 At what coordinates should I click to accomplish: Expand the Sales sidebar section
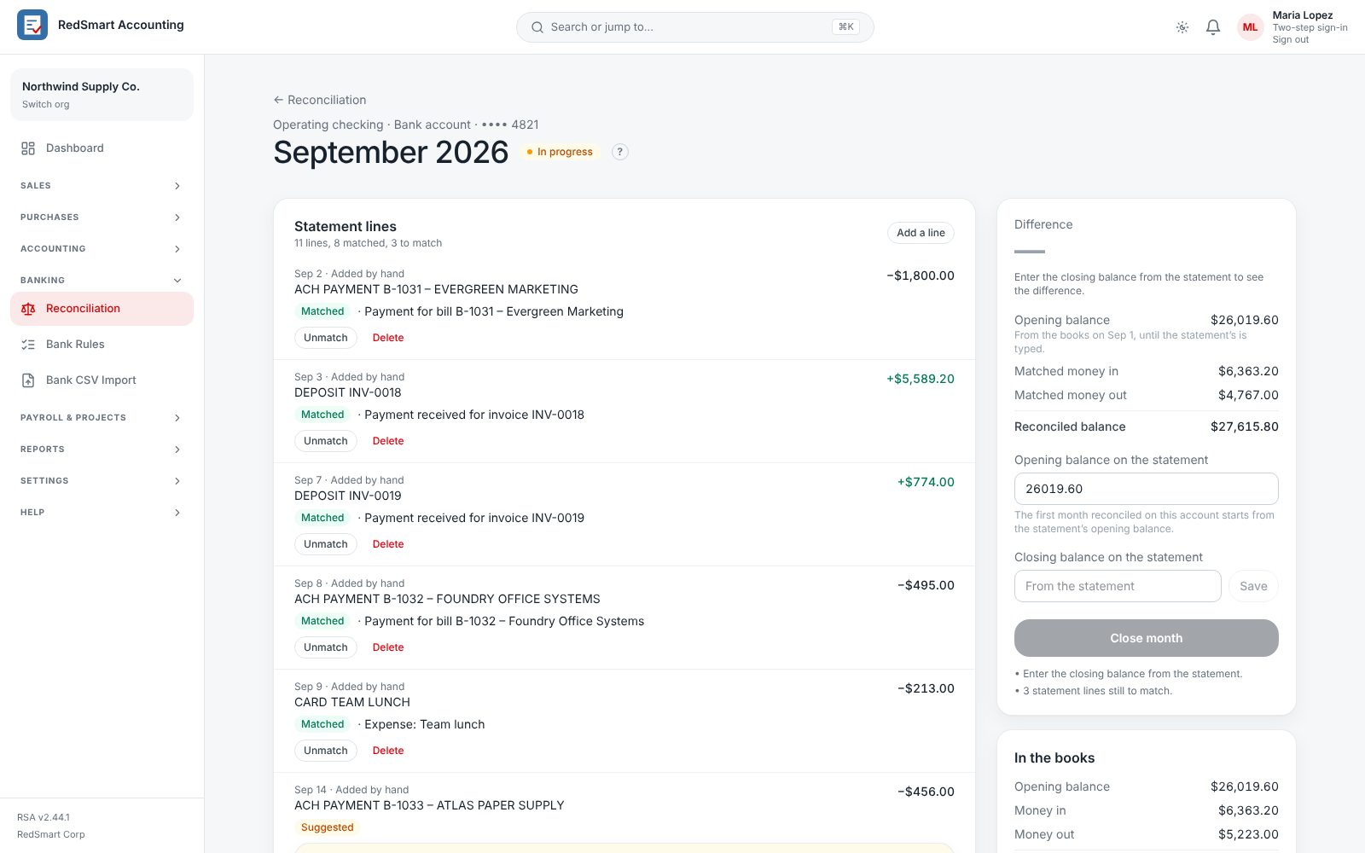point(102,186)
